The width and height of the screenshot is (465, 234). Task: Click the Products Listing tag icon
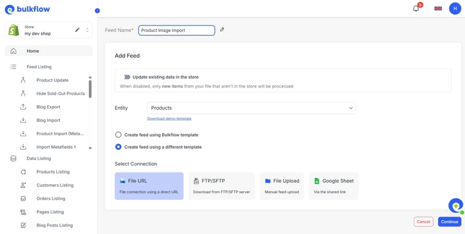[23, 172]
